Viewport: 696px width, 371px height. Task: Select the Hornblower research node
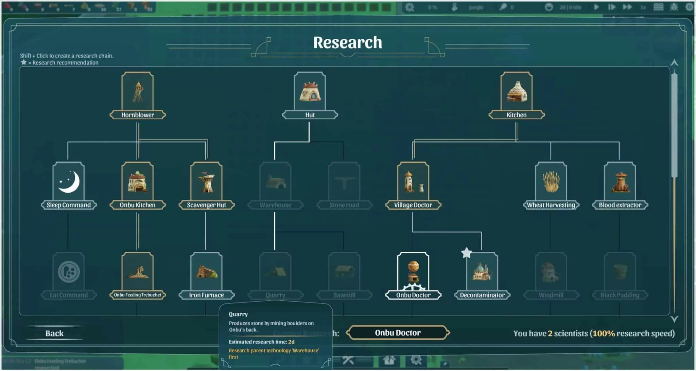tap(138, 96)
